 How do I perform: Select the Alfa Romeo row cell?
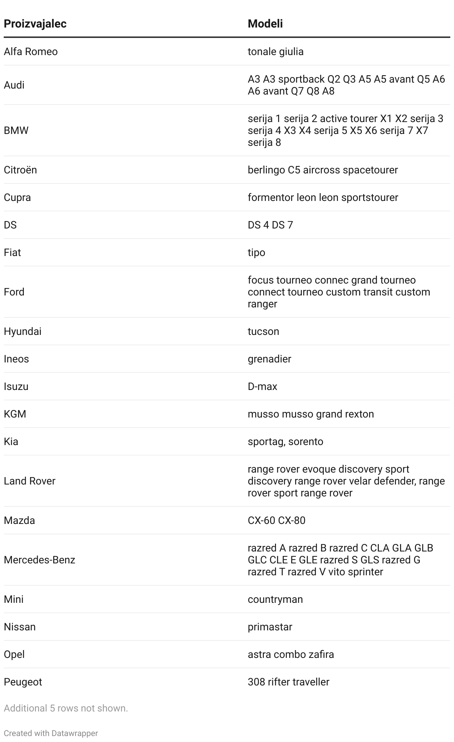pyautogui.click(x=31, y=52)
